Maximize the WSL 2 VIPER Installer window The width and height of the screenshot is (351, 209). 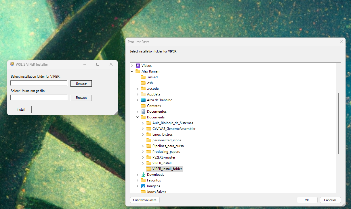pos(98,64)
